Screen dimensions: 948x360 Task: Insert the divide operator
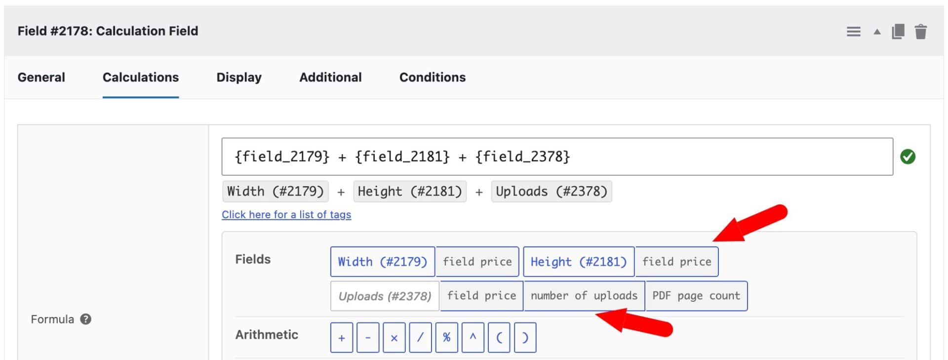(x=420, y=338)
